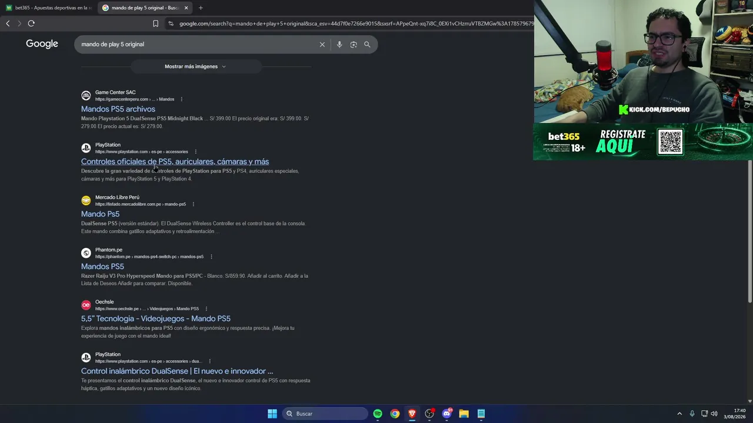Click the Phantom.pe favicon

(x=86, y=253)
